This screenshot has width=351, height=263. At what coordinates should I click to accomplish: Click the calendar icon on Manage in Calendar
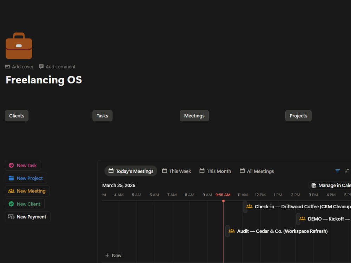314,186
